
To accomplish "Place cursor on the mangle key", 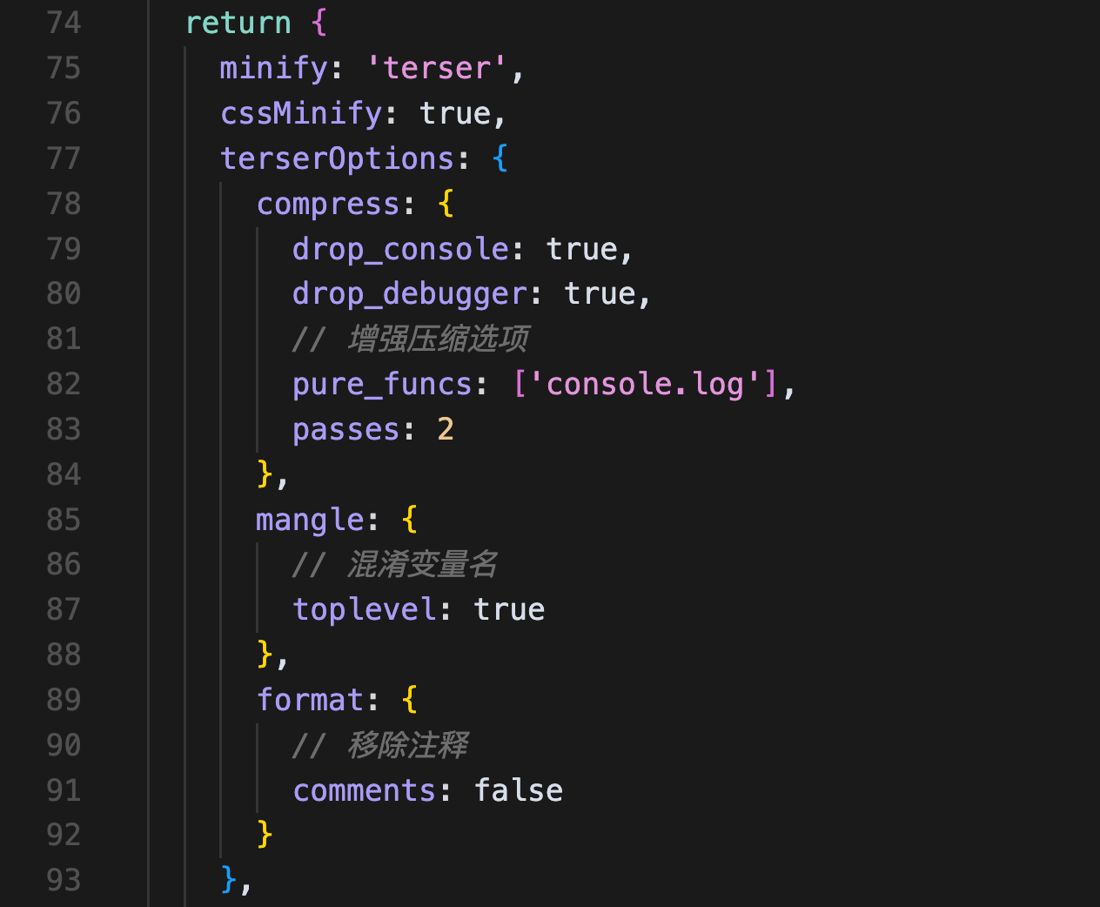I will 310,520.
